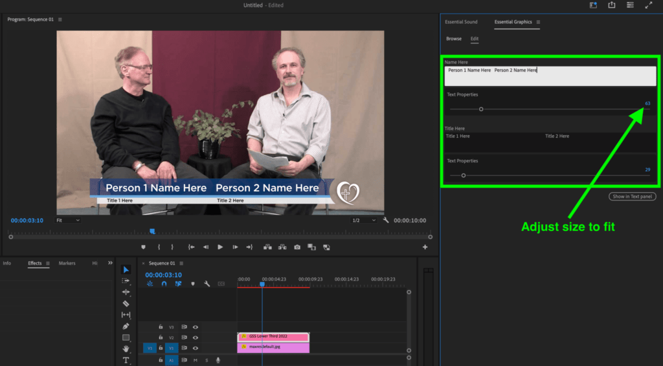Screen dimensions: 663x366
Task: Open timeline display settings wrench
Action: click(x=207, y=284)
